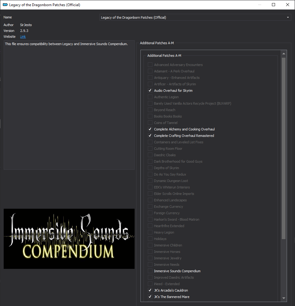Select the Exchange Currency label
295x306 pixels.
click(x=168, y=207)
